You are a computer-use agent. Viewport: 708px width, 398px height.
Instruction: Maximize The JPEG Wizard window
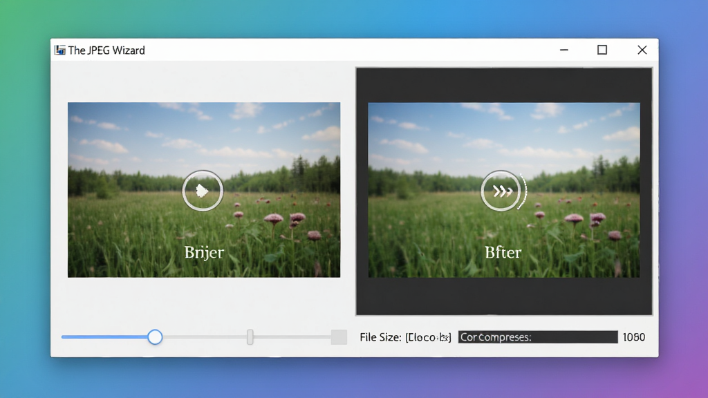[602, 50]
